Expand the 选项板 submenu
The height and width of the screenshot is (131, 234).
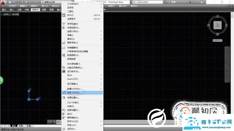point(82,8)
